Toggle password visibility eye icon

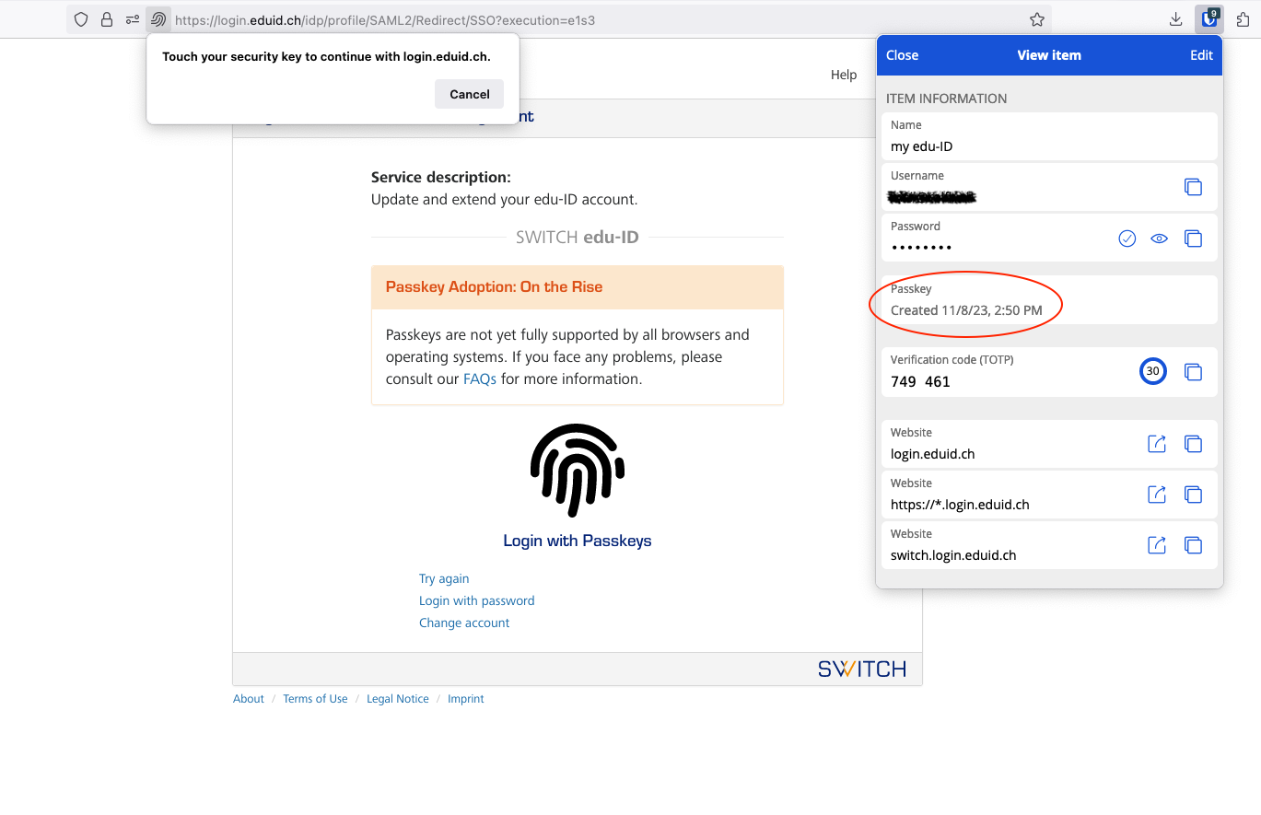pos(1160,239)
